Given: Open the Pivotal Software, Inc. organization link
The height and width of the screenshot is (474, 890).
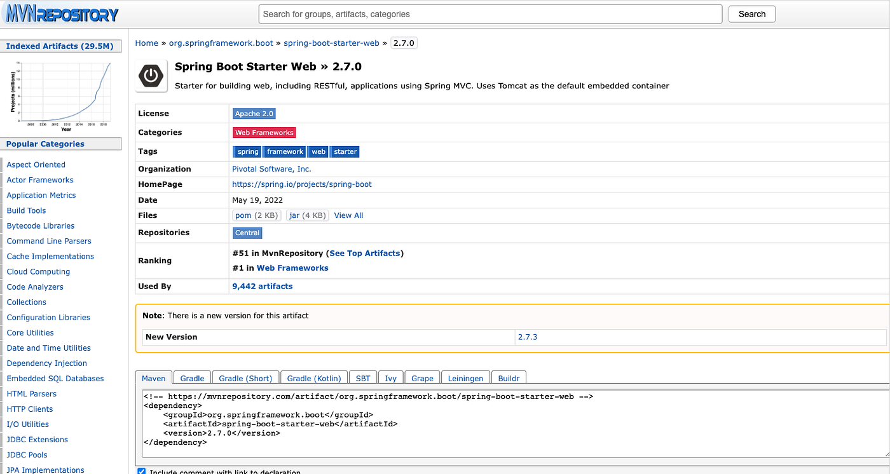Looking at the screenshot, I should [272, 169].
